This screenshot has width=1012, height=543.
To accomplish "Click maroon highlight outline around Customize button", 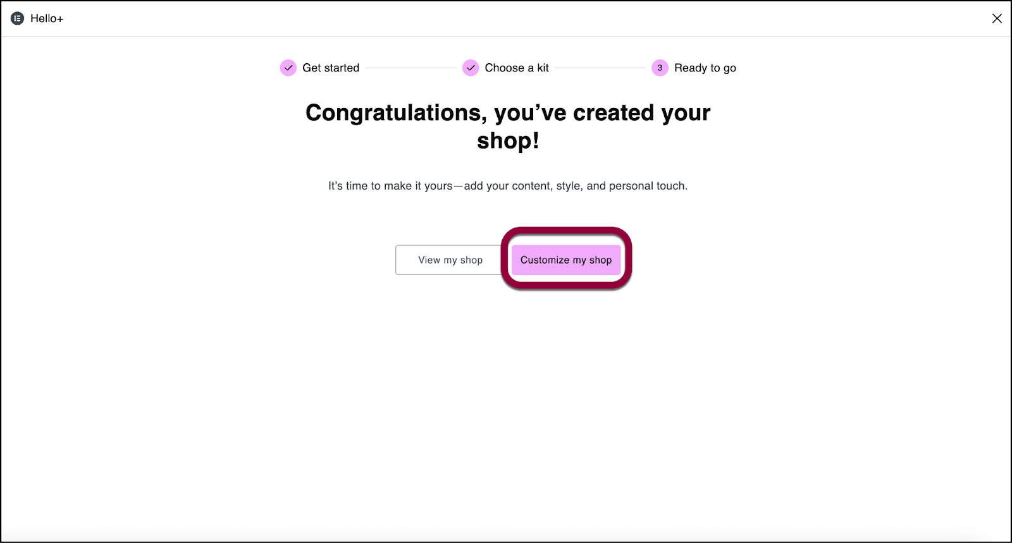I will (566, 230).
